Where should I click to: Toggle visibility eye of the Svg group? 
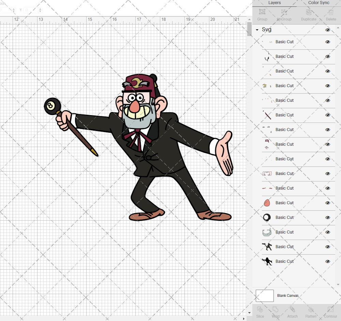327,30
